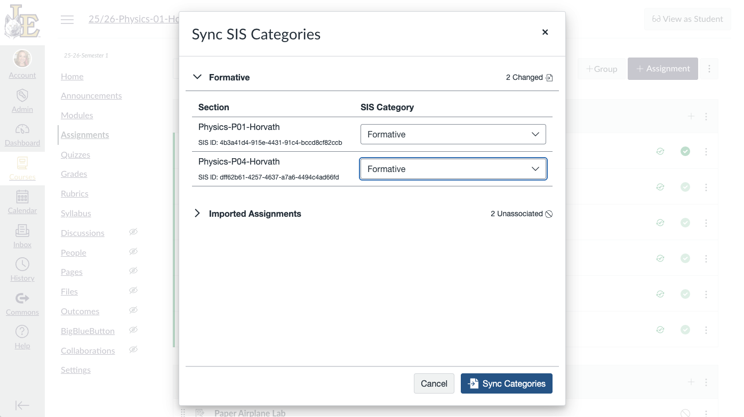The height and width of the screenshot is (417, 744).
Task: Click hidden-eye icon next to Discussions
Action: pyautogui.click(x=133, y=232)
